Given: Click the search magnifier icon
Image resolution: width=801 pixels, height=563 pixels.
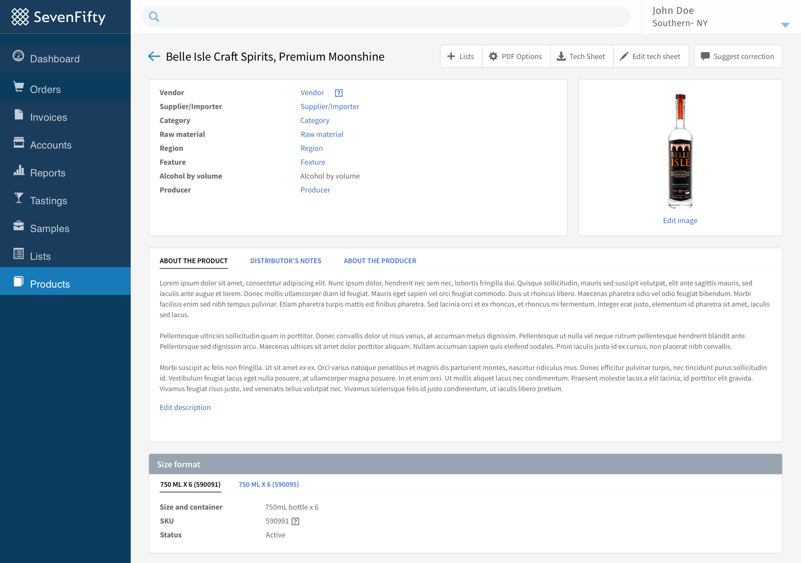Looking at the screenshot, I should (x=154, y=16).
